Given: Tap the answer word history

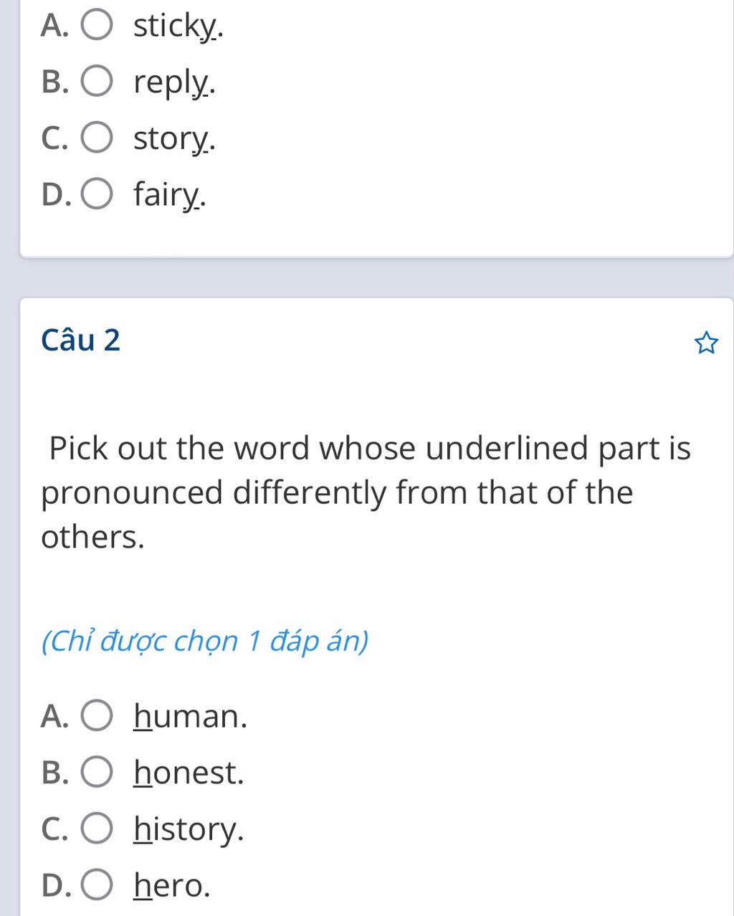Looking at the screenshot, I should [x=189, y=830].
